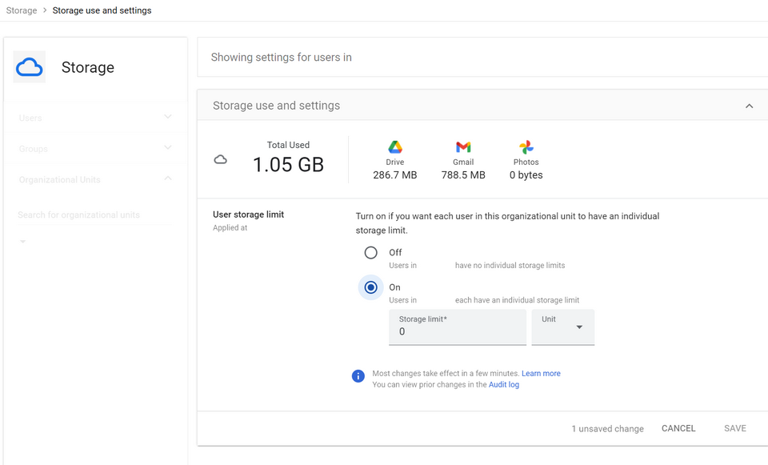The width and height of the screenshot is (768, 465).
Task: Click the Storage limit input field
Action: point(458,331)
